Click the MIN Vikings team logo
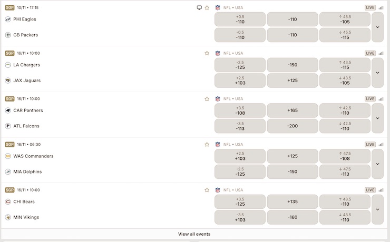Image resolution: width=390 pixels, height=242 pixels. click(8, 217)
